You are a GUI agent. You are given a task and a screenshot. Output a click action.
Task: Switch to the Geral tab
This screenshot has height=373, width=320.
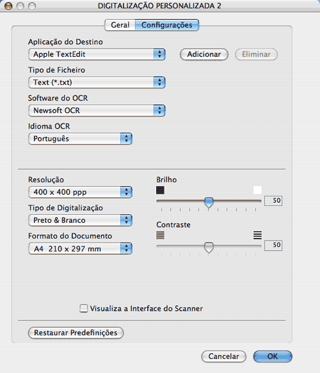click(120, 25)
